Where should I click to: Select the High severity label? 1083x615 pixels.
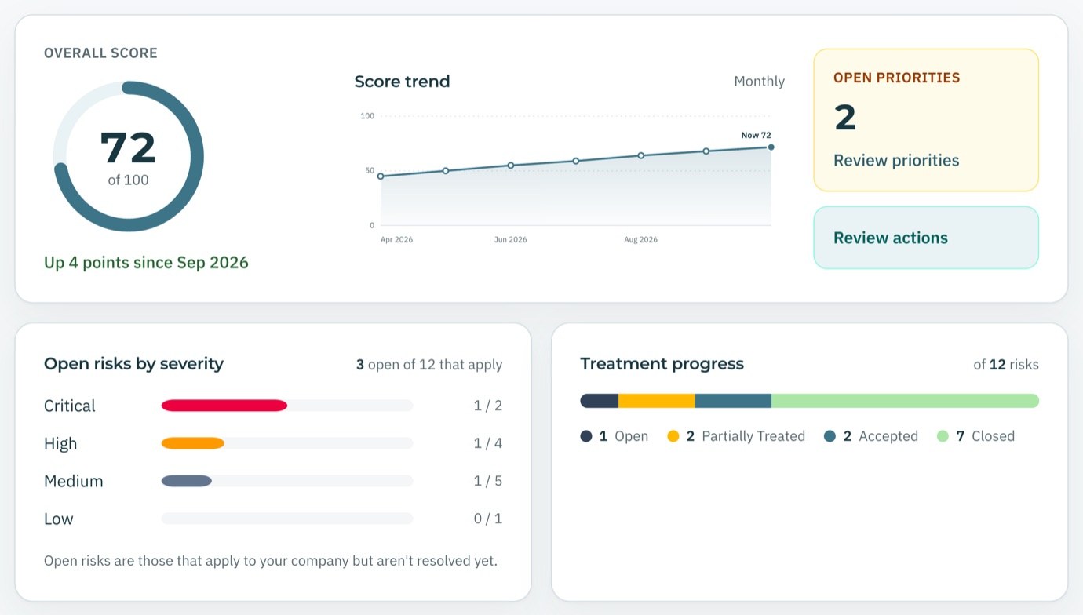coord(60,443)
